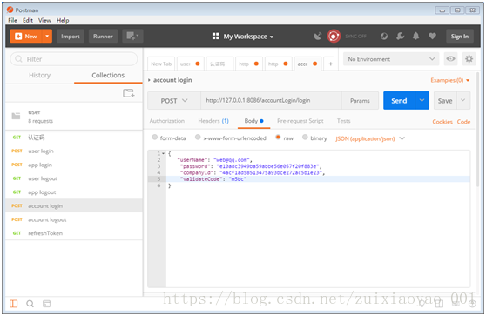Click the new collection icon
The width and height of the screenshot is (486, 316).
pyautogui.click(x=129, y=93)
